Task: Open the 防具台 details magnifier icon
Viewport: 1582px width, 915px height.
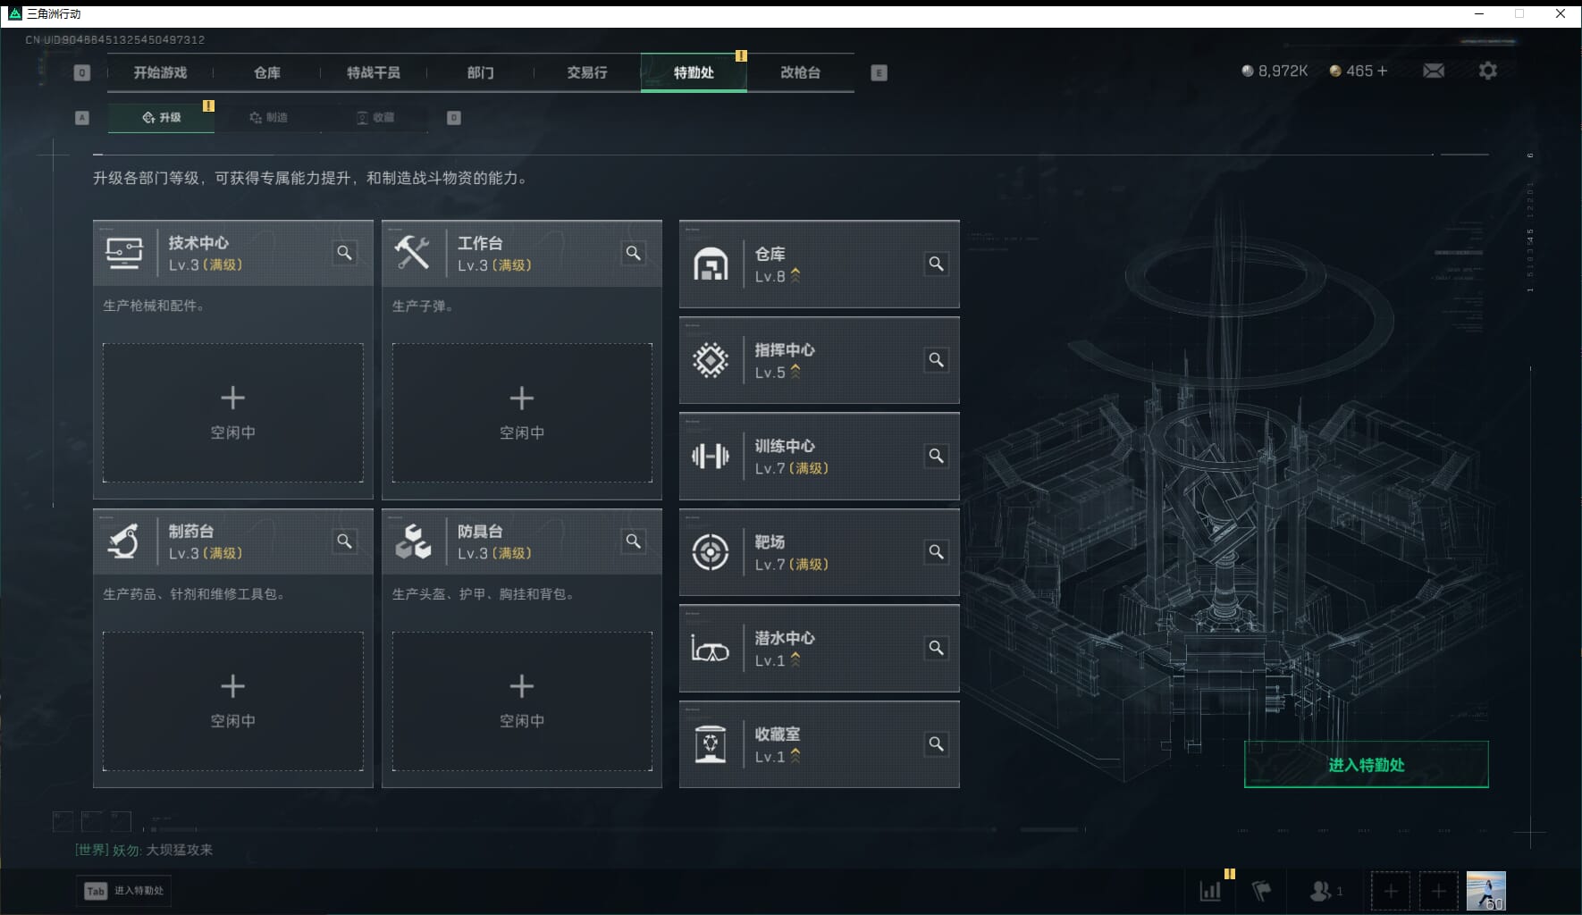Action: (633, 541)
